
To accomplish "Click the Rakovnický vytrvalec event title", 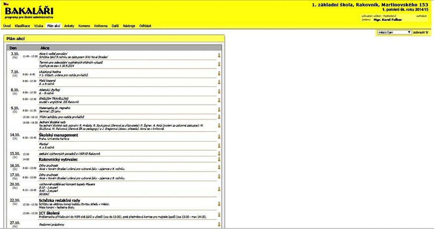I will [x=58, y=159].
